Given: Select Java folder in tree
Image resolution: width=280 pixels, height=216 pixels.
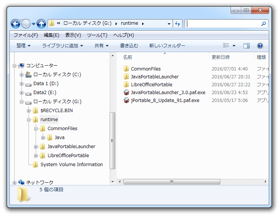Looking at the screenshot, I should pos(59,138).
